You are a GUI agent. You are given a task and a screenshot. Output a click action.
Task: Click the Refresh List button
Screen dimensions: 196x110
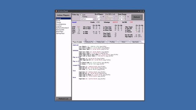[63, 99]
